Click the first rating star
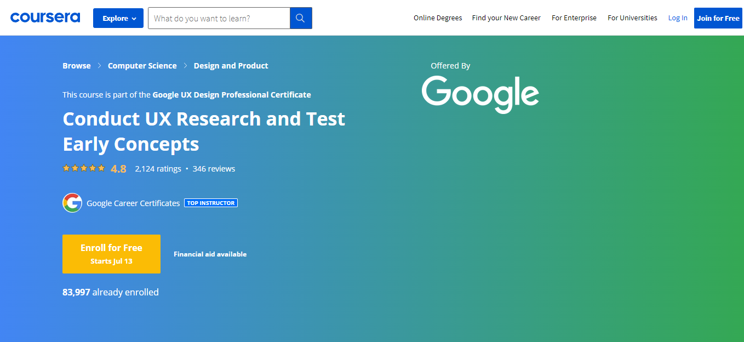Image resolution: width=744 pixels, height=342 pixels. [66, 168]
